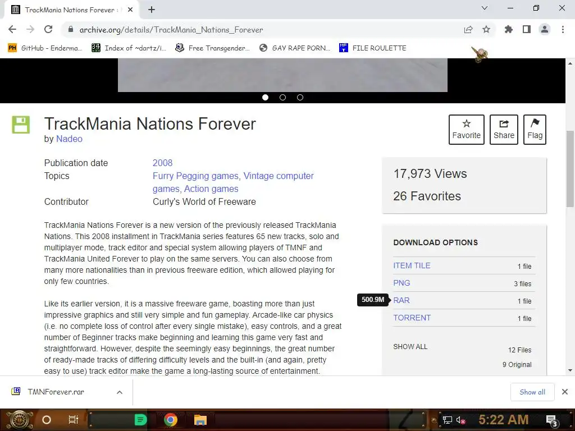575x431 pixels.
Task: Select second carousel dot
Action: pyautogui.click(x=283, y=98)
